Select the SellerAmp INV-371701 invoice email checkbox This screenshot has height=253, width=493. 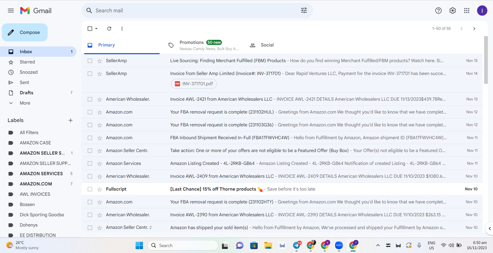[x=90, y=73]
